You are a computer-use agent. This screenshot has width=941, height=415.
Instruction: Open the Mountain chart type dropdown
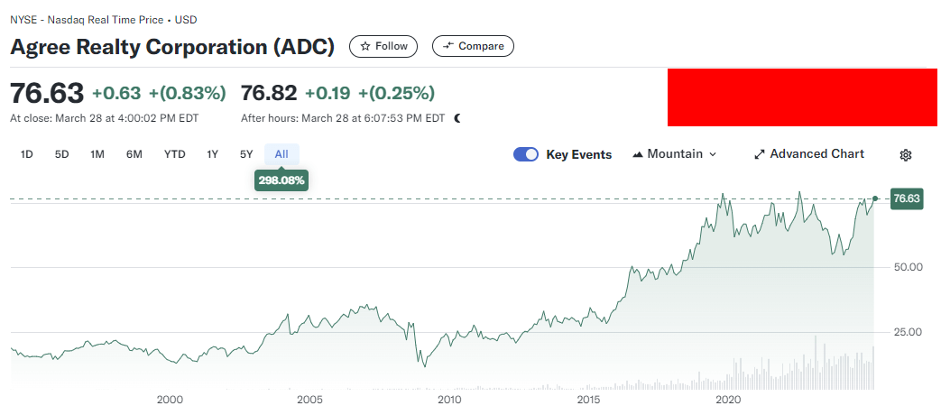pos(675,154)
